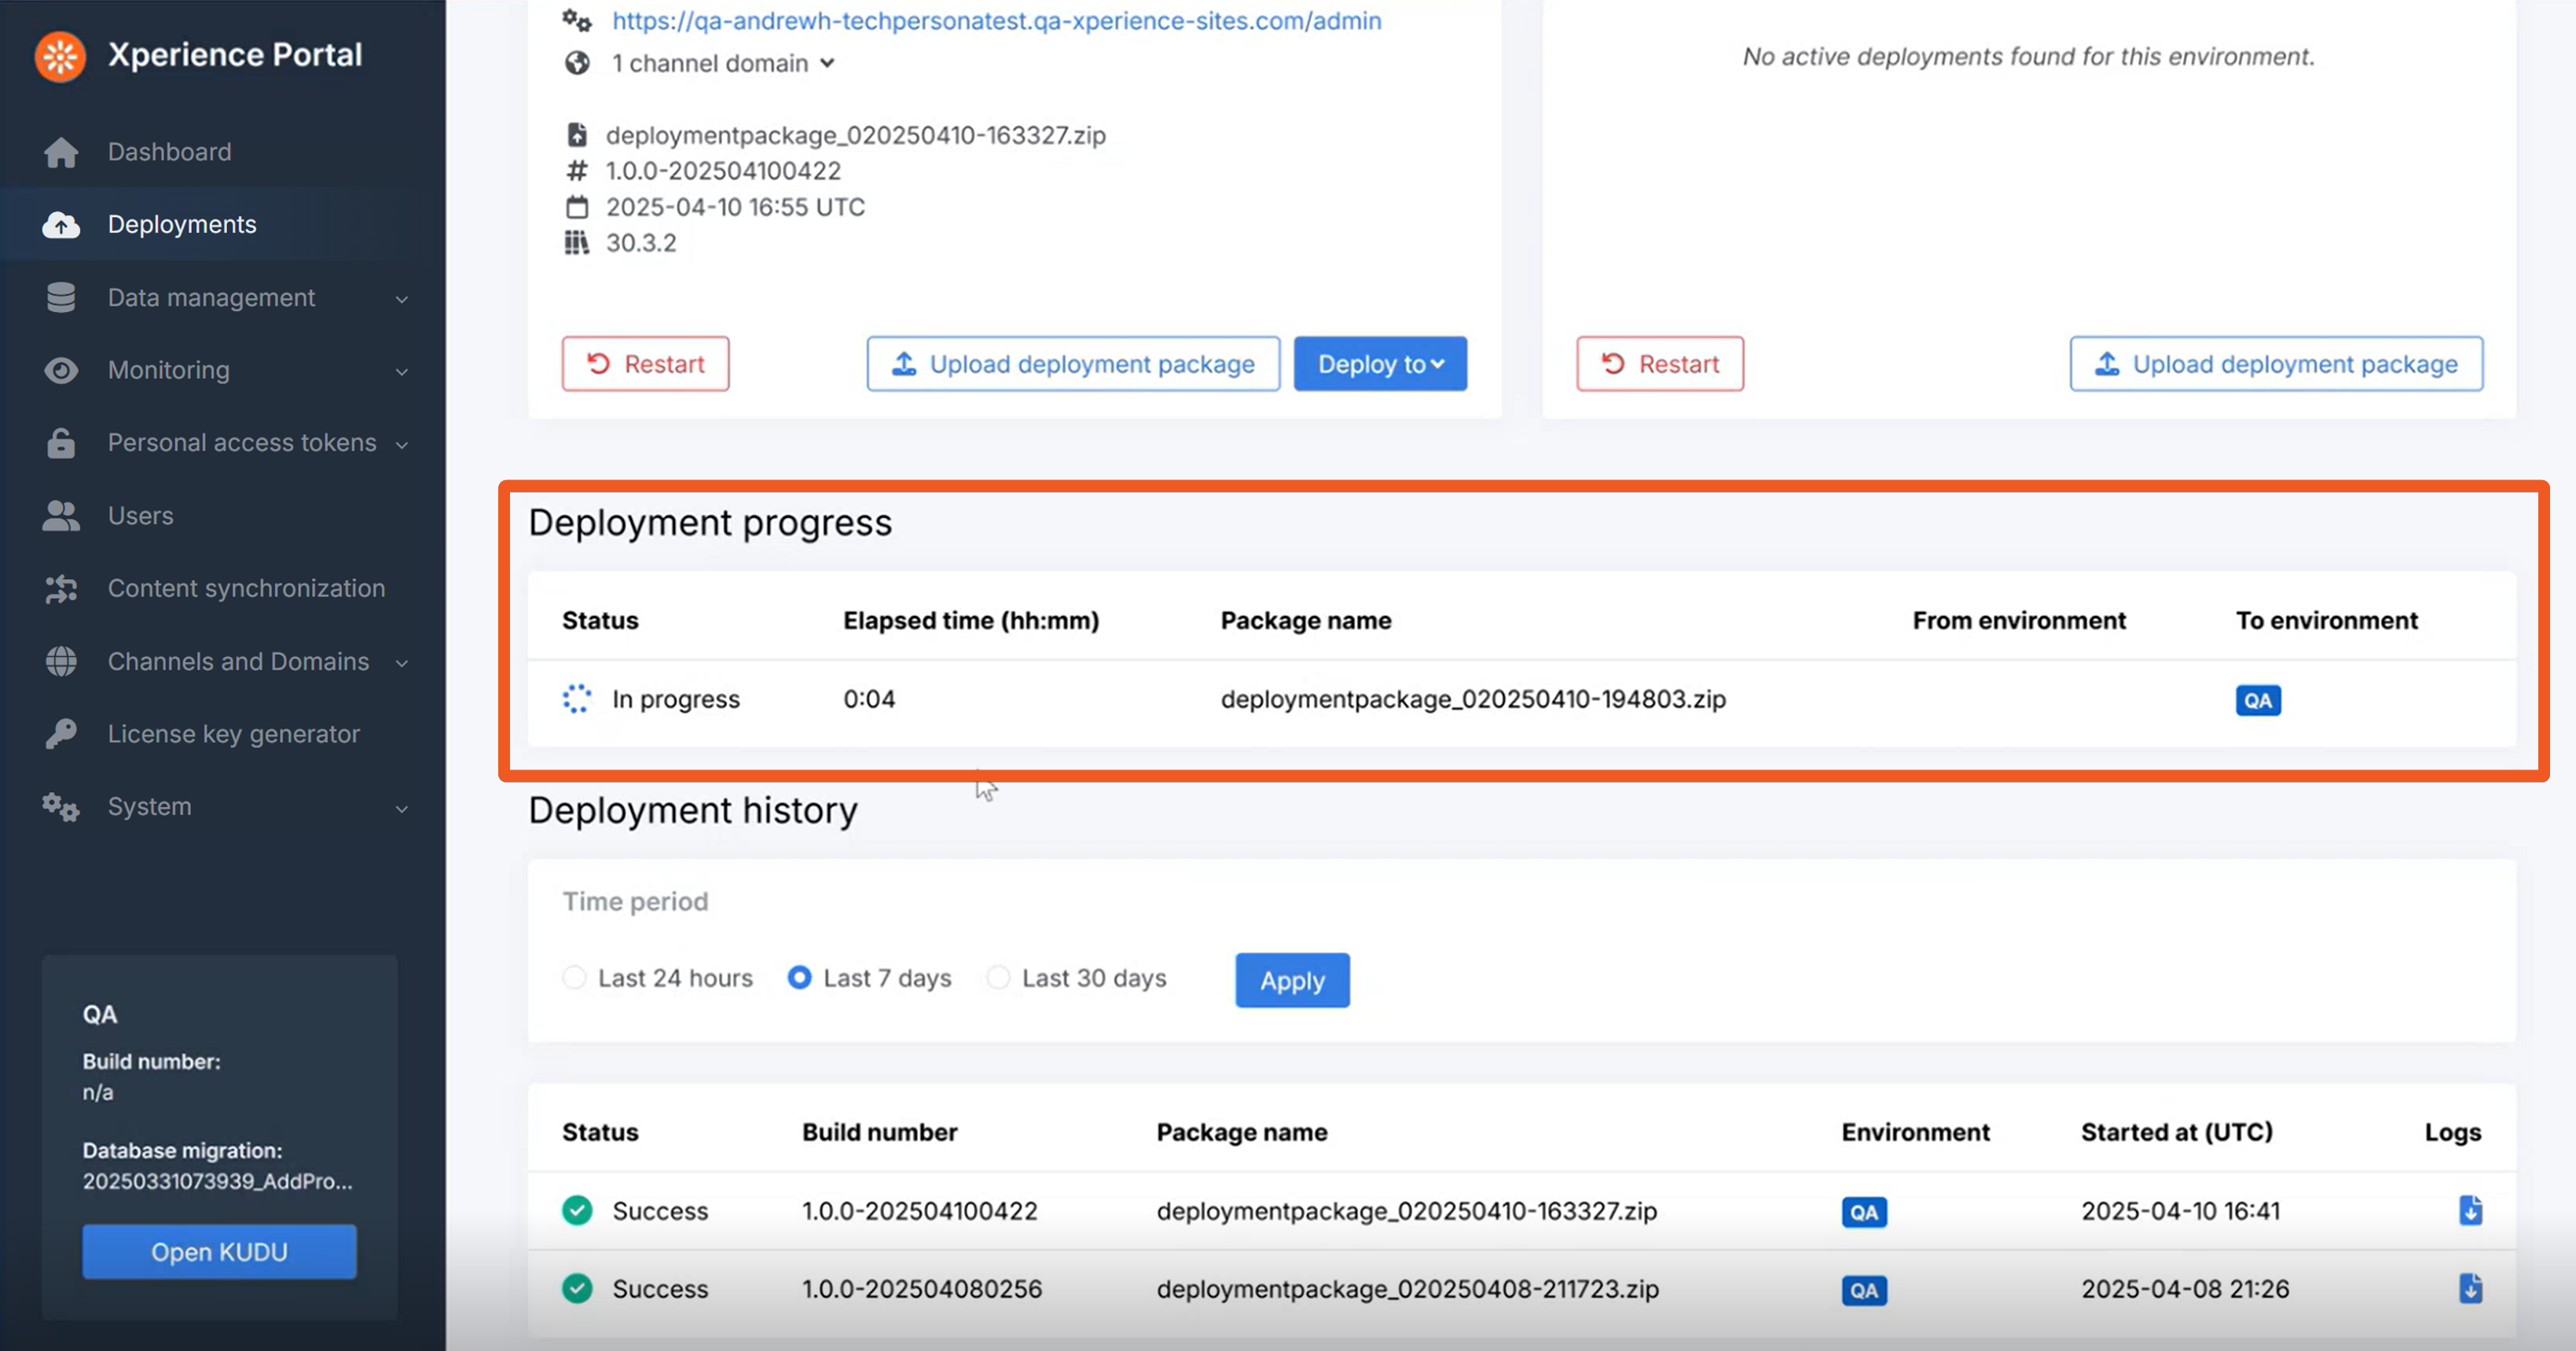Click the Users people icon in sidebar
Viewport: 2576px width, 1351px height.
(x=61, y=516)
